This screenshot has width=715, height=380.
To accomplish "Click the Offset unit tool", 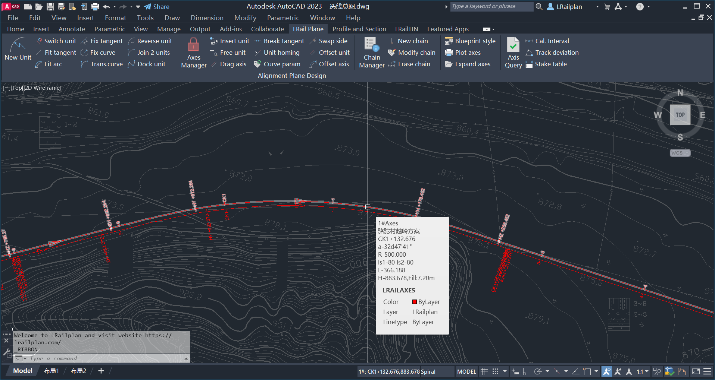I will pyautogui.click(x=330, y=53).
